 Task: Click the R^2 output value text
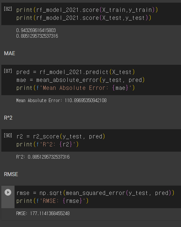(x=43, y=157)
